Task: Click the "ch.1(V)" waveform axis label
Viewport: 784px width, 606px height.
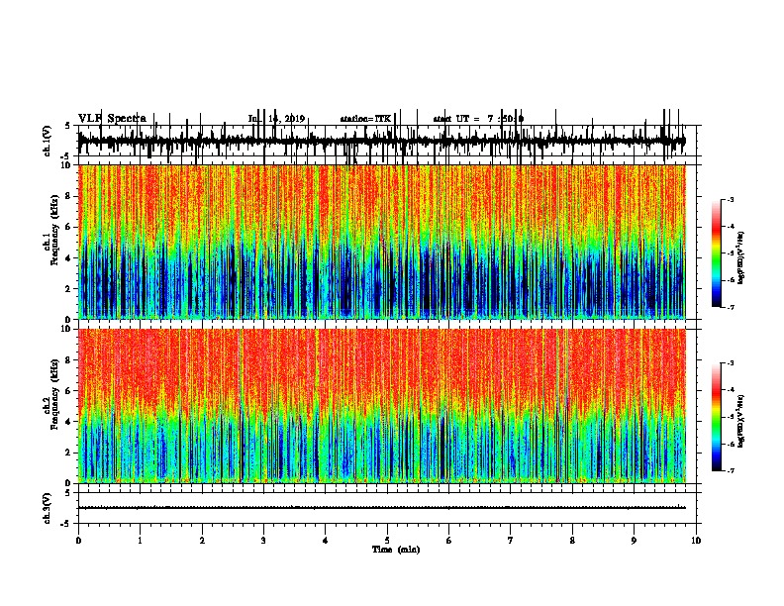Action: coord(48,141)
